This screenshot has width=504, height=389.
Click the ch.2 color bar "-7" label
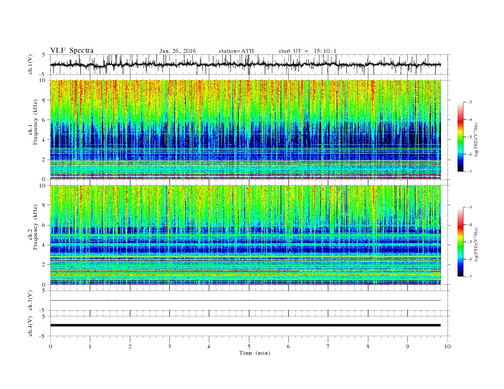470,276
